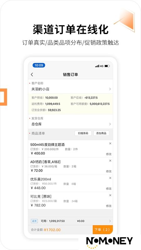141x250 pixels.
Task: Tap the 可用: 1,099,317.50 amount
Action: [x=53, y=221]
